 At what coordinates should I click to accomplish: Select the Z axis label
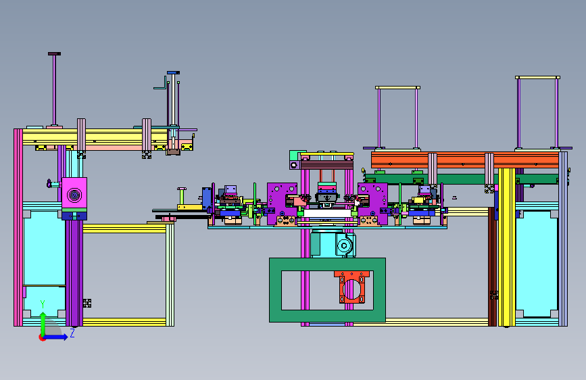pyautogui.click(x=72, y=333)
